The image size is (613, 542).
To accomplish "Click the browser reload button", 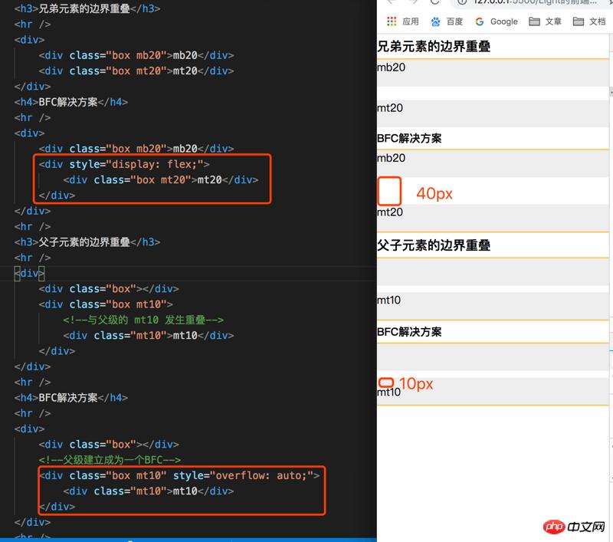I will [435, 2].
